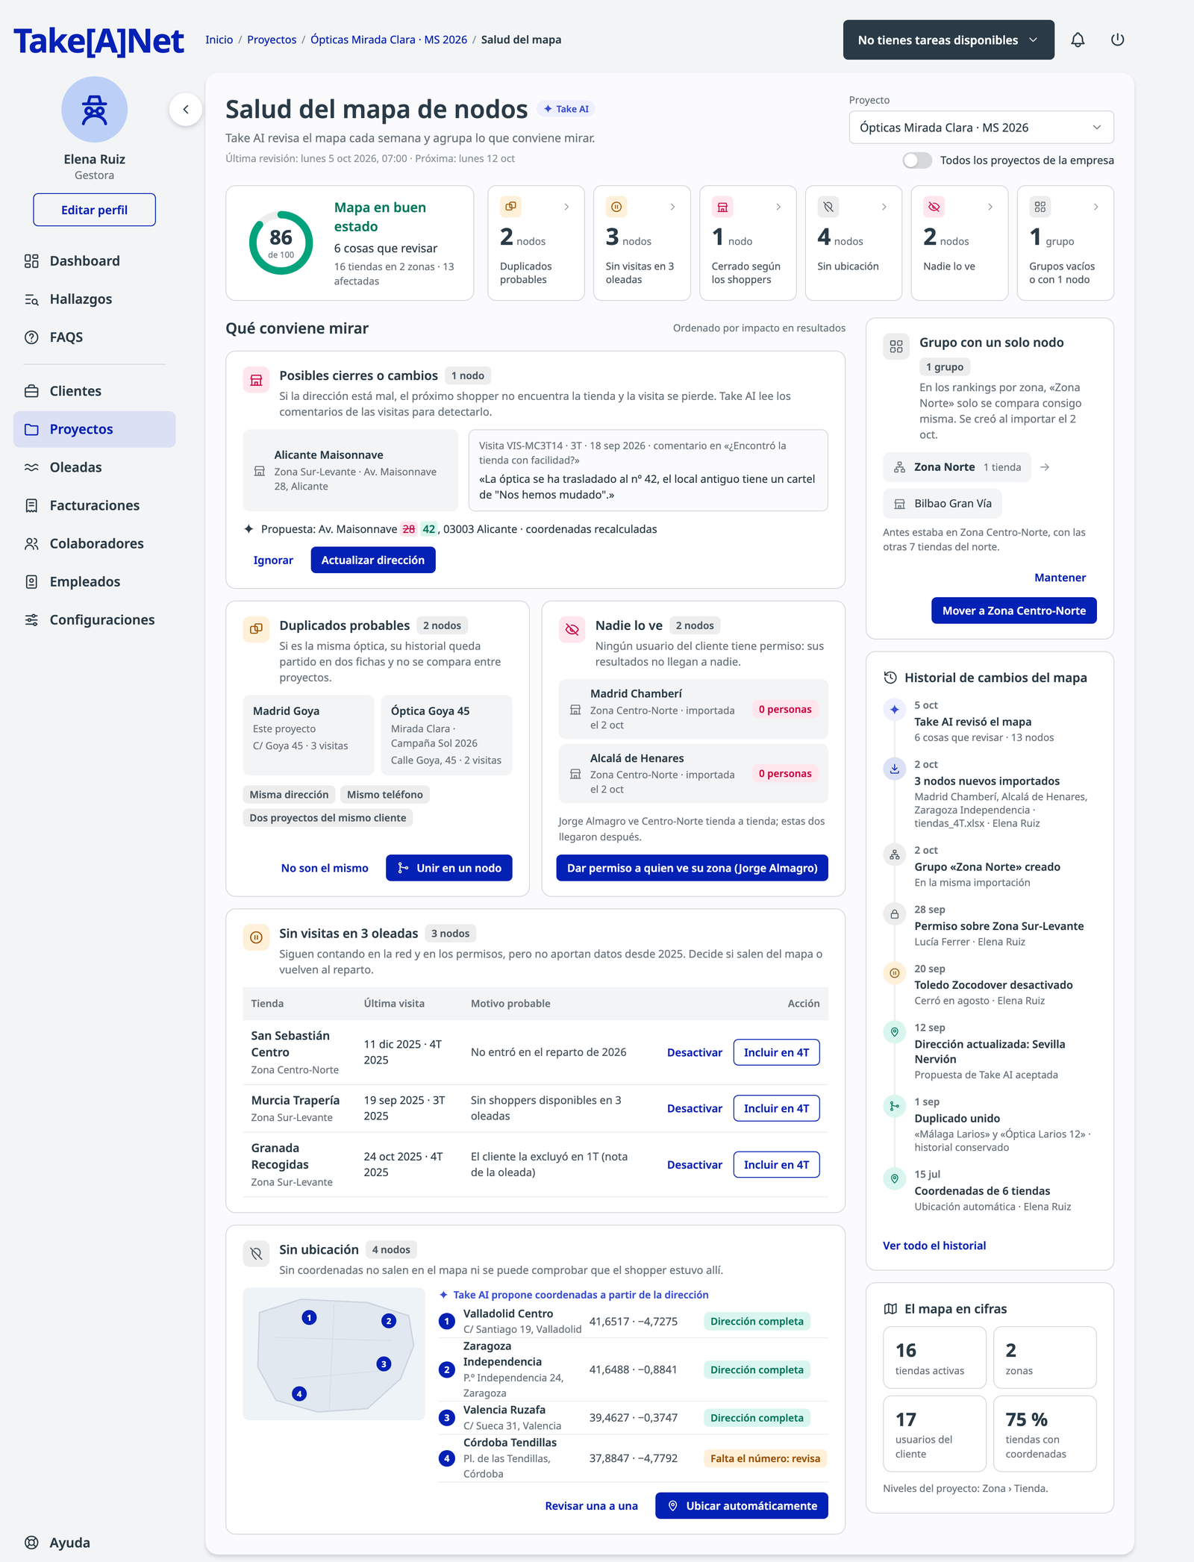The width and height of the screenshot is (1194, 1562).
Task: Open the 2 nodos Duplicados probables chevron
Action: [566, 207]
